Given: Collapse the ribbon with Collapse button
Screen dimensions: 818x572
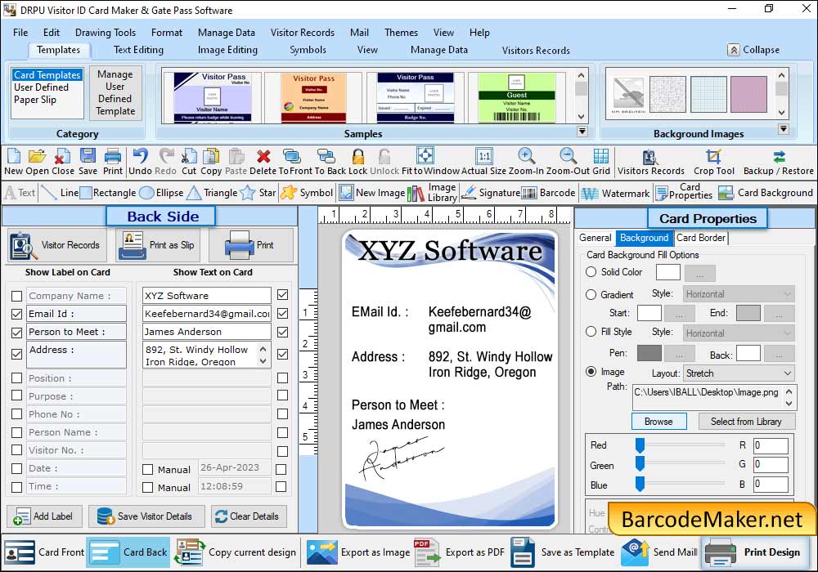Looking at the screenshot, I should [754, 50].
